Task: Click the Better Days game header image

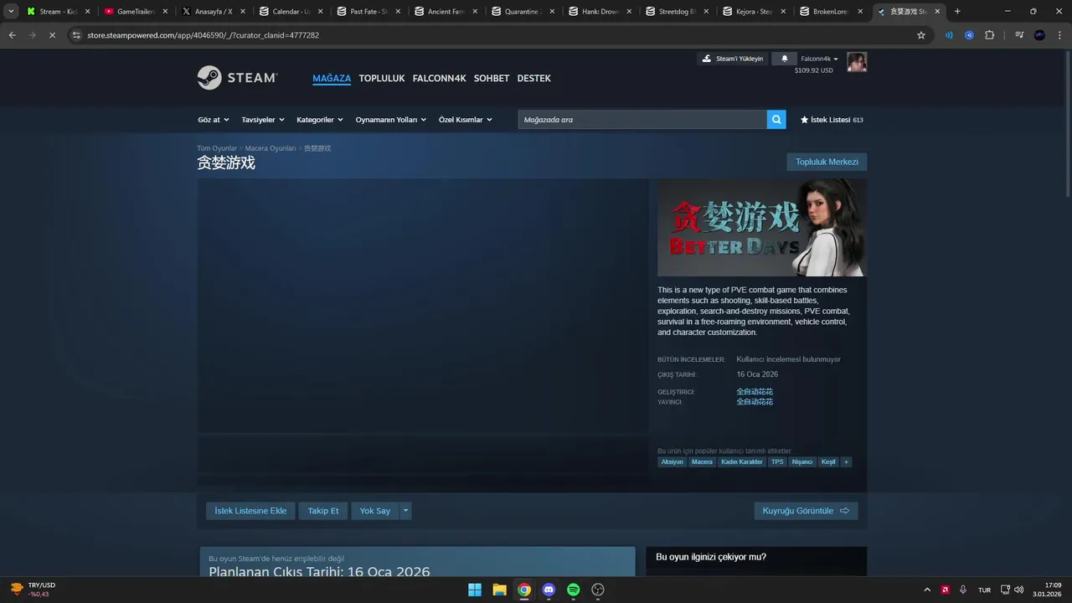Action: [x=762, y=228]
